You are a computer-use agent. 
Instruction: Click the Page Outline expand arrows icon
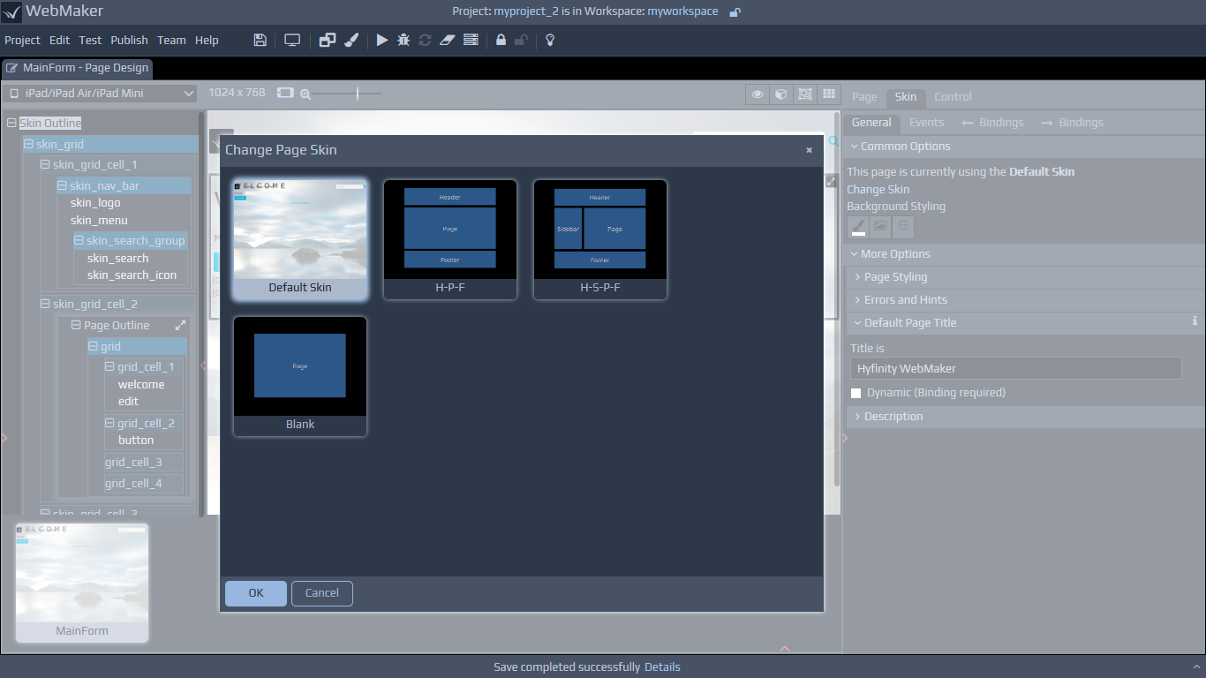[180, 325]
